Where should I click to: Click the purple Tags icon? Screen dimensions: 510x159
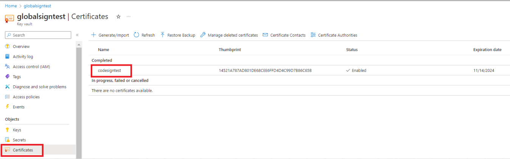[7, 77]
